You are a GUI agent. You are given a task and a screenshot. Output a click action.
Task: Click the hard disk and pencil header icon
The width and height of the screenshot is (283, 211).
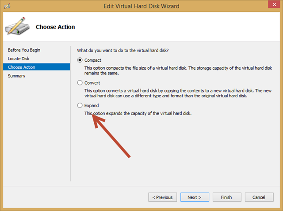[x=17, y=27]
